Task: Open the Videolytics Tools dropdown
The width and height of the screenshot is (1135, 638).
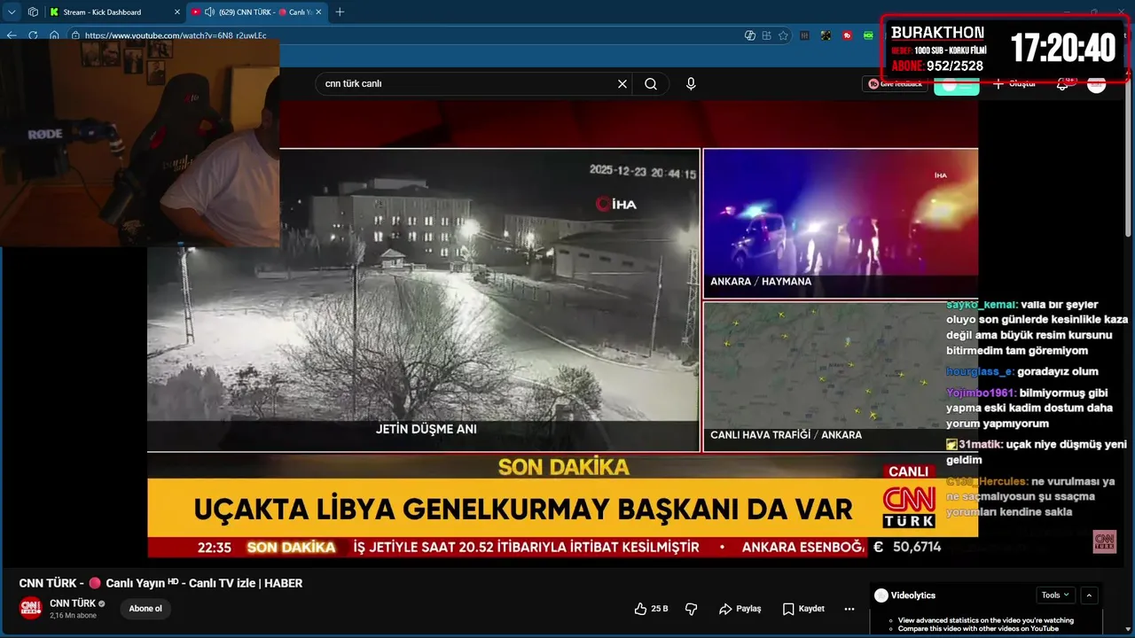Action: (1055, 595)
